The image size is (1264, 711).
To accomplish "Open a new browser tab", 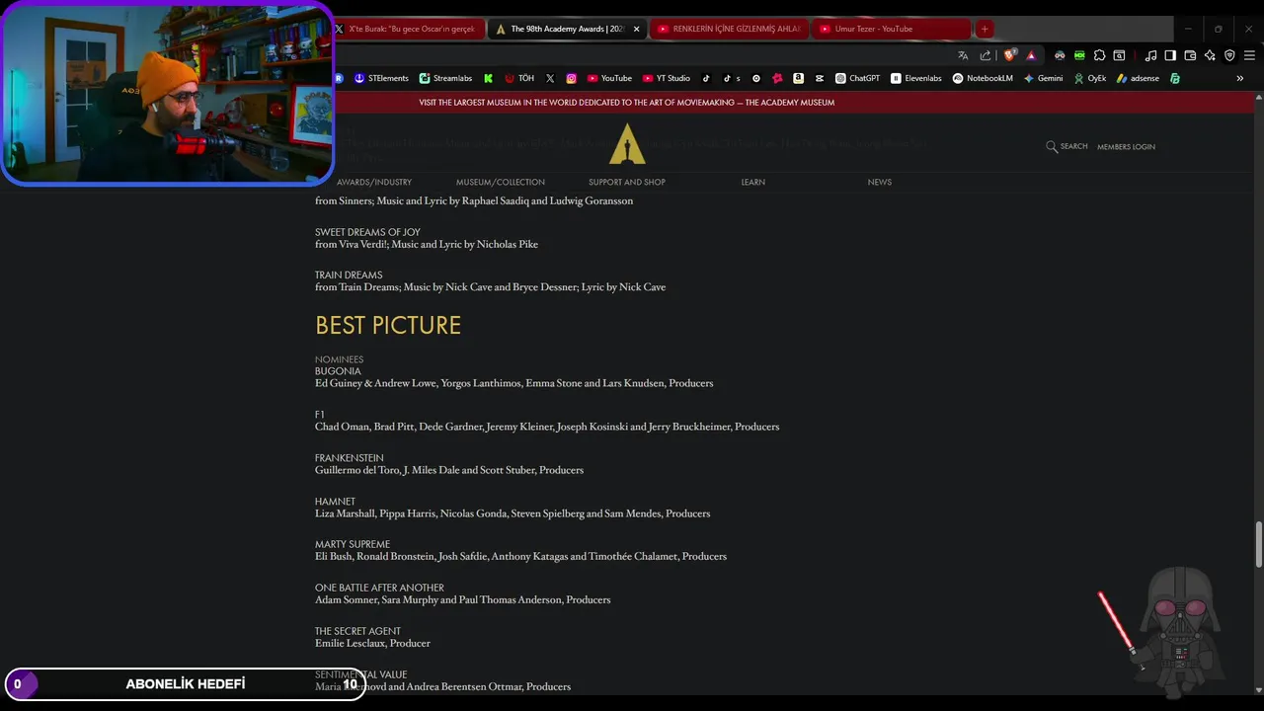I will (985, 29).
